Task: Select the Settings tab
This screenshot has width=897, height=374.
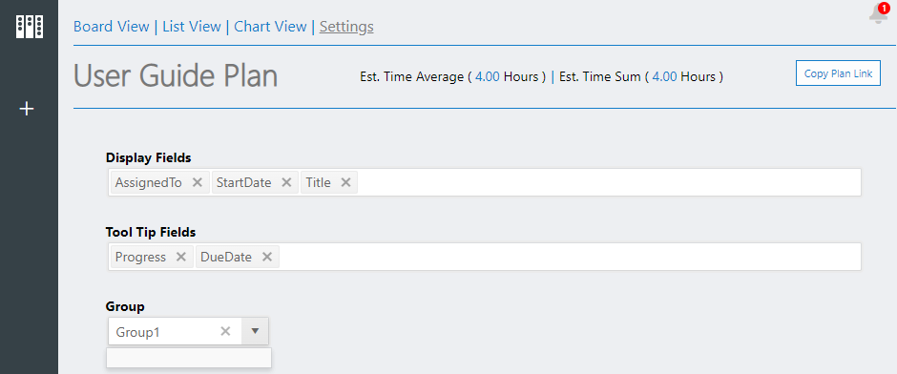Action: click(346, 27)
